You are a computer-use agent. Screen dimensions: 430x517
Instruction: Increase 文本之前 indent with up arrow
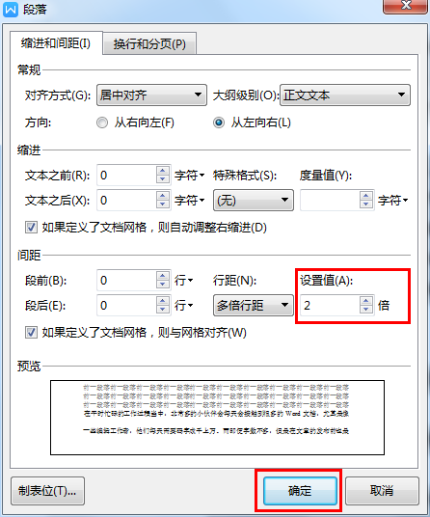(x=163, y=171)
